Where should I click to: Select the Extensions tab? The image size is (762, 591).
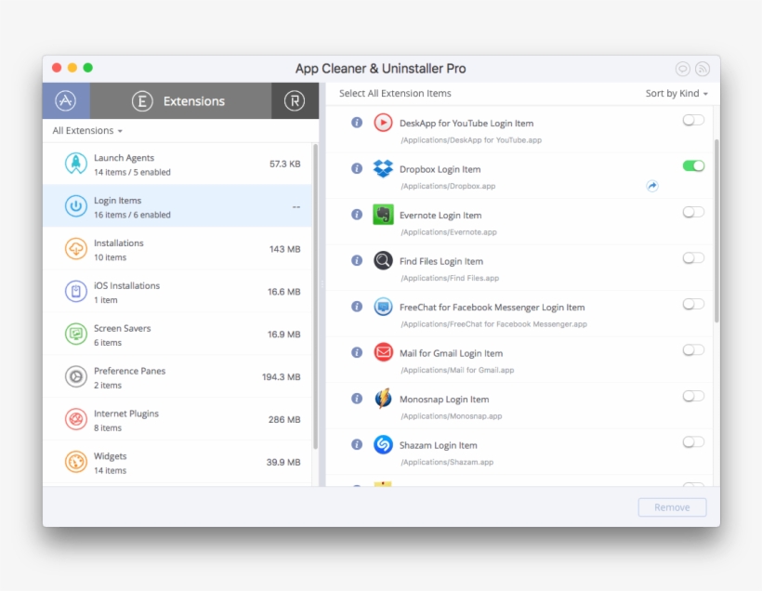pyautogui.click(x=180, y=100)
